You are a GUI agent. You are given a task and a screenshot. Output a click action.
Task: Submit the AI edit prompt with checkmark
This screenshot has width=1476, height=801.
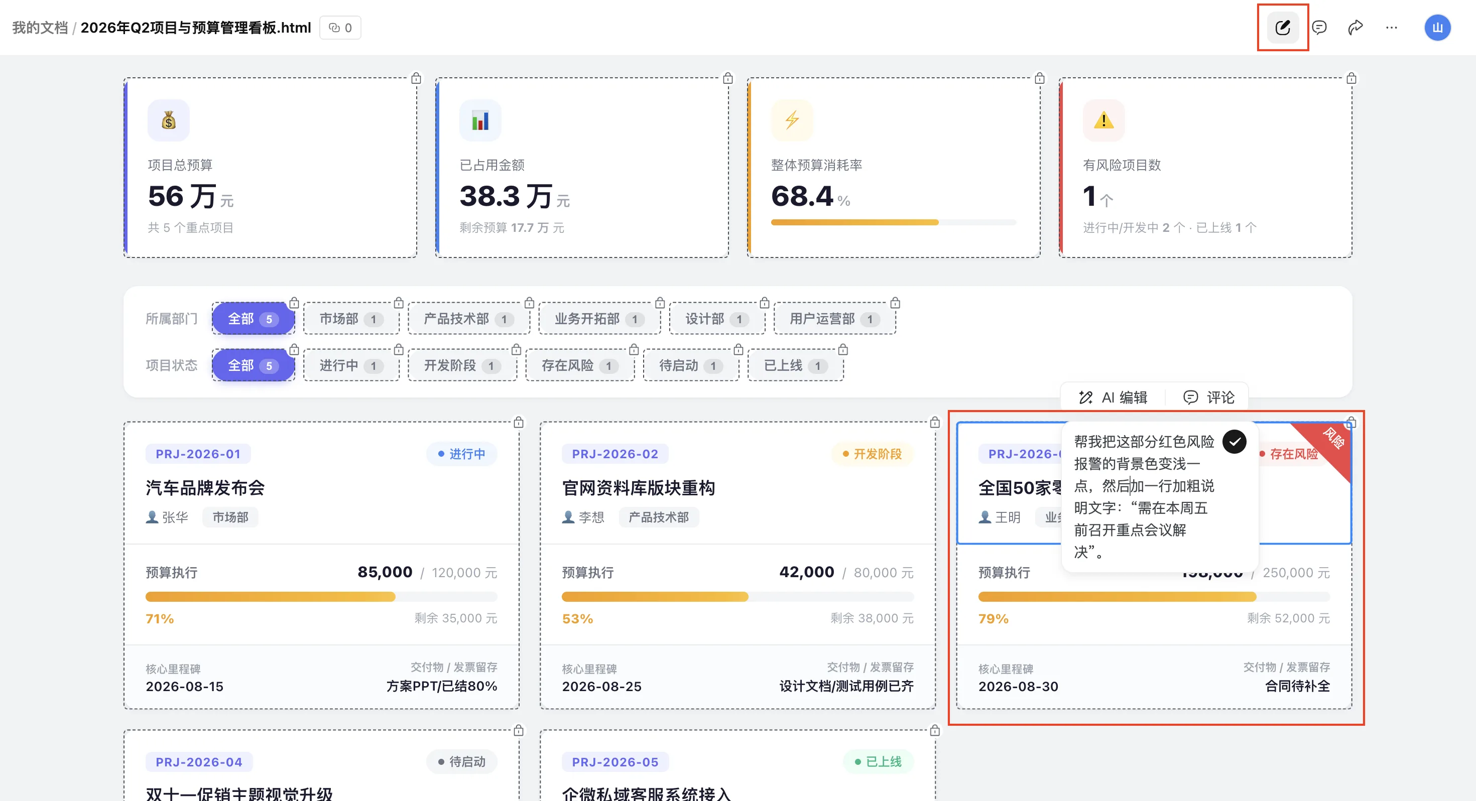coord(1234,442)
